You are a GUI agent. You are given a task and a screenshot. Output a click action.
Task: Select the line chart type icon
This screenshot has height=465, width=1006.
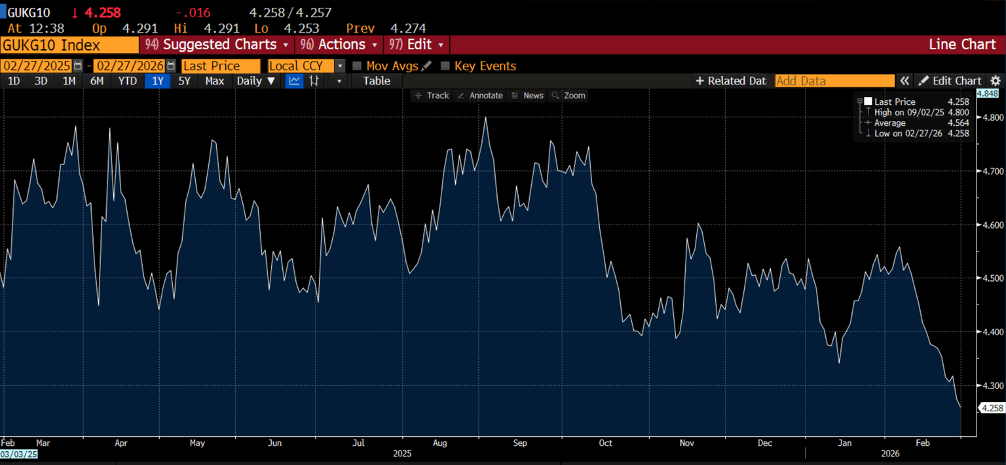pos(295,81)
